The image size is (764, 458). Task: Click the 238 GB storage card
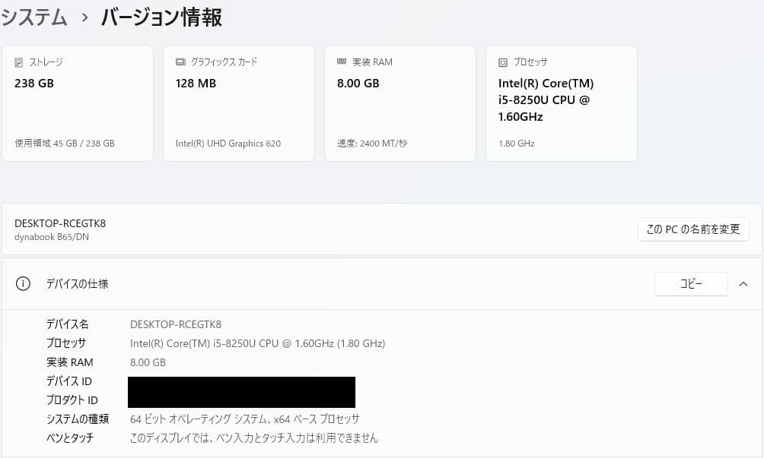tap(77, 103)
